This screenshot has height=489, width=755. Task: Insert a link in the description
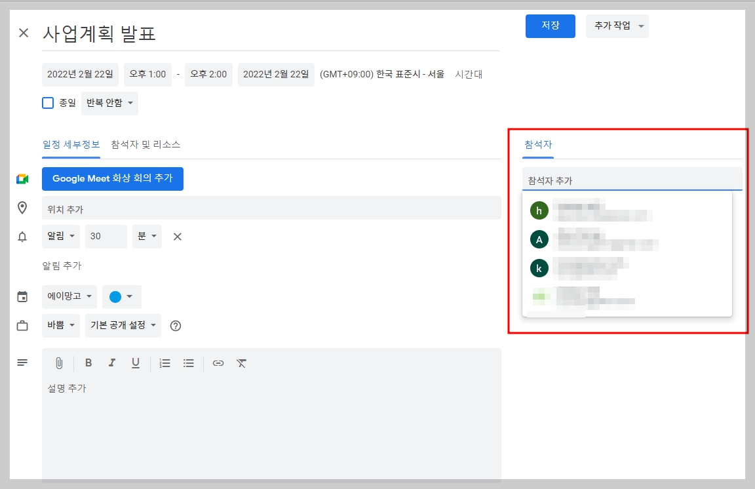pos(218,362)
